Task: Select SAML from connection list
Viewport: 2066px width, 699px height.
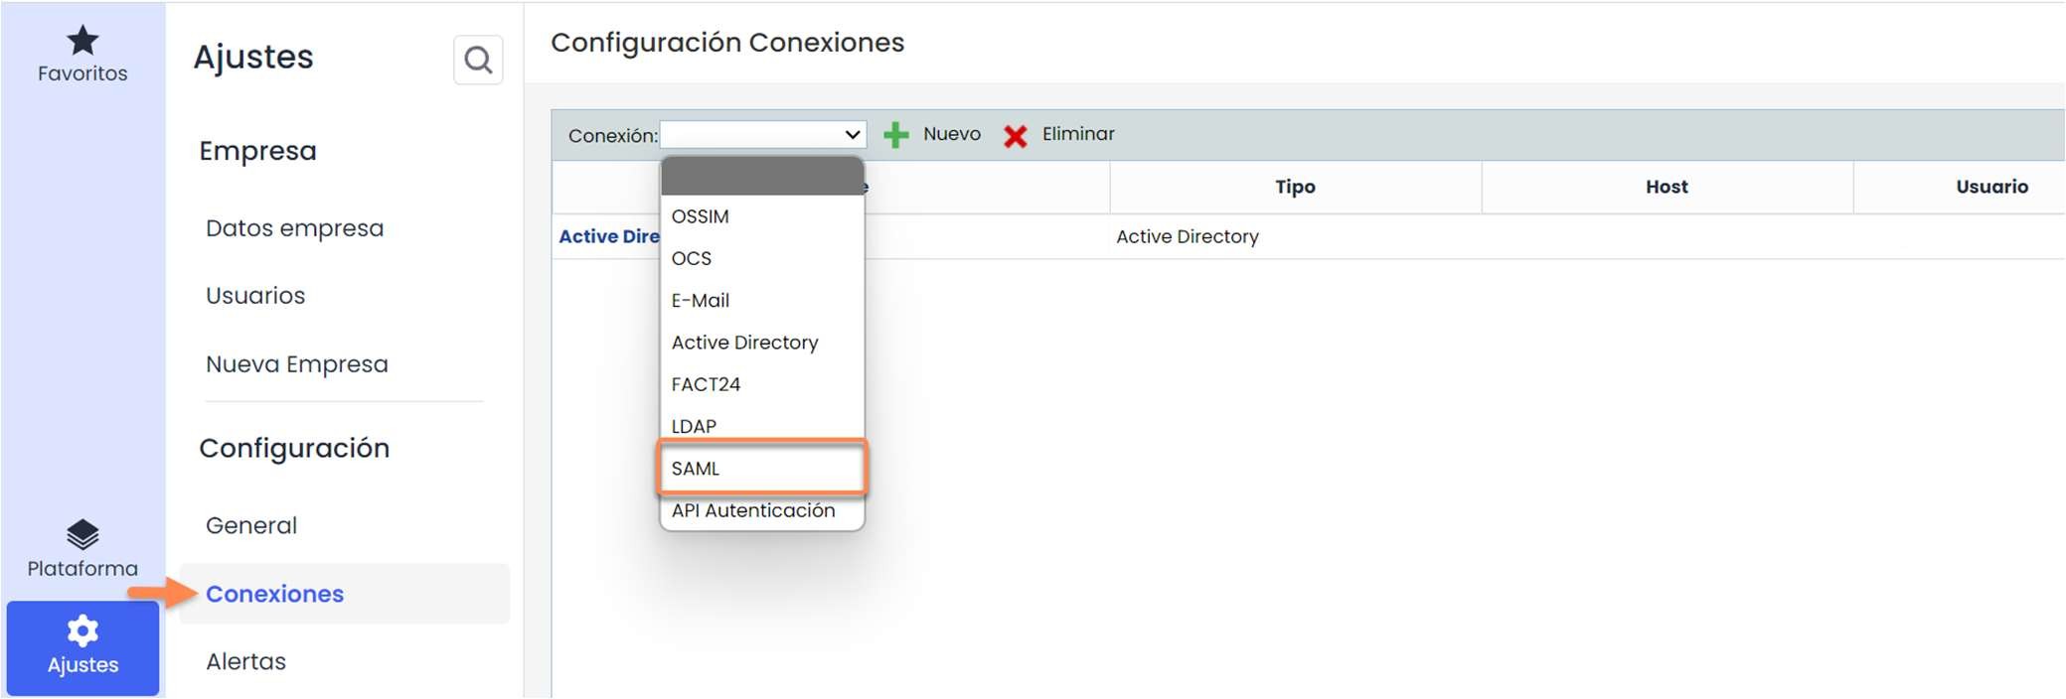Action: (696, 469)
